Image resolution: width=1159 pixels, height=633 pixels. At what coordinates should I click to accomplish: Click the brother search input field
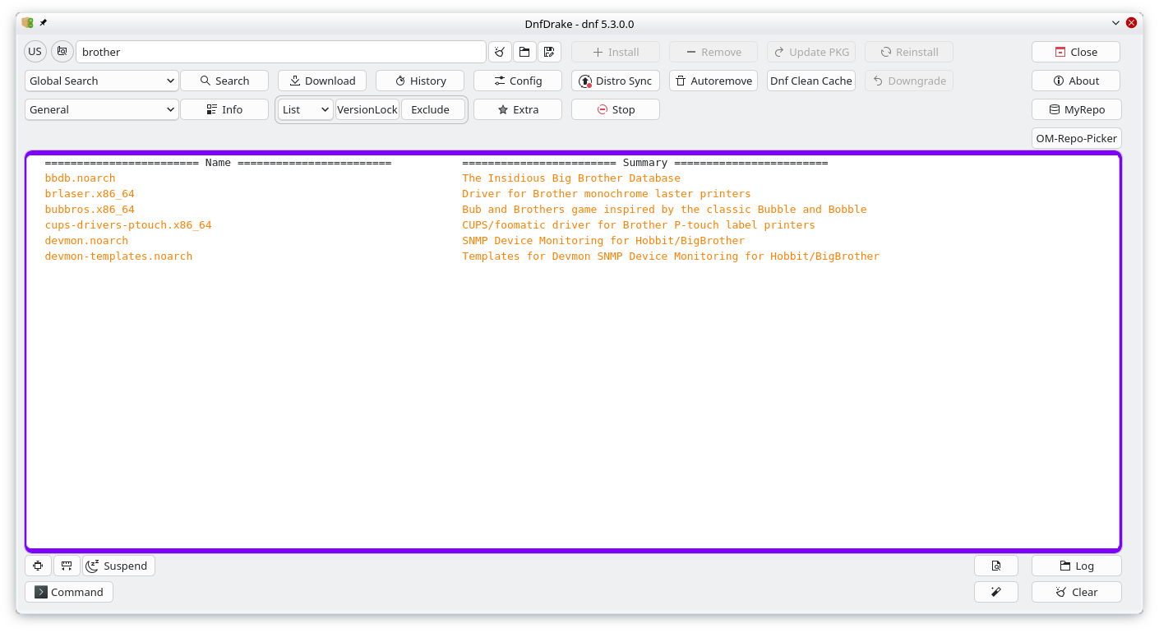click(x=279, y=52)
